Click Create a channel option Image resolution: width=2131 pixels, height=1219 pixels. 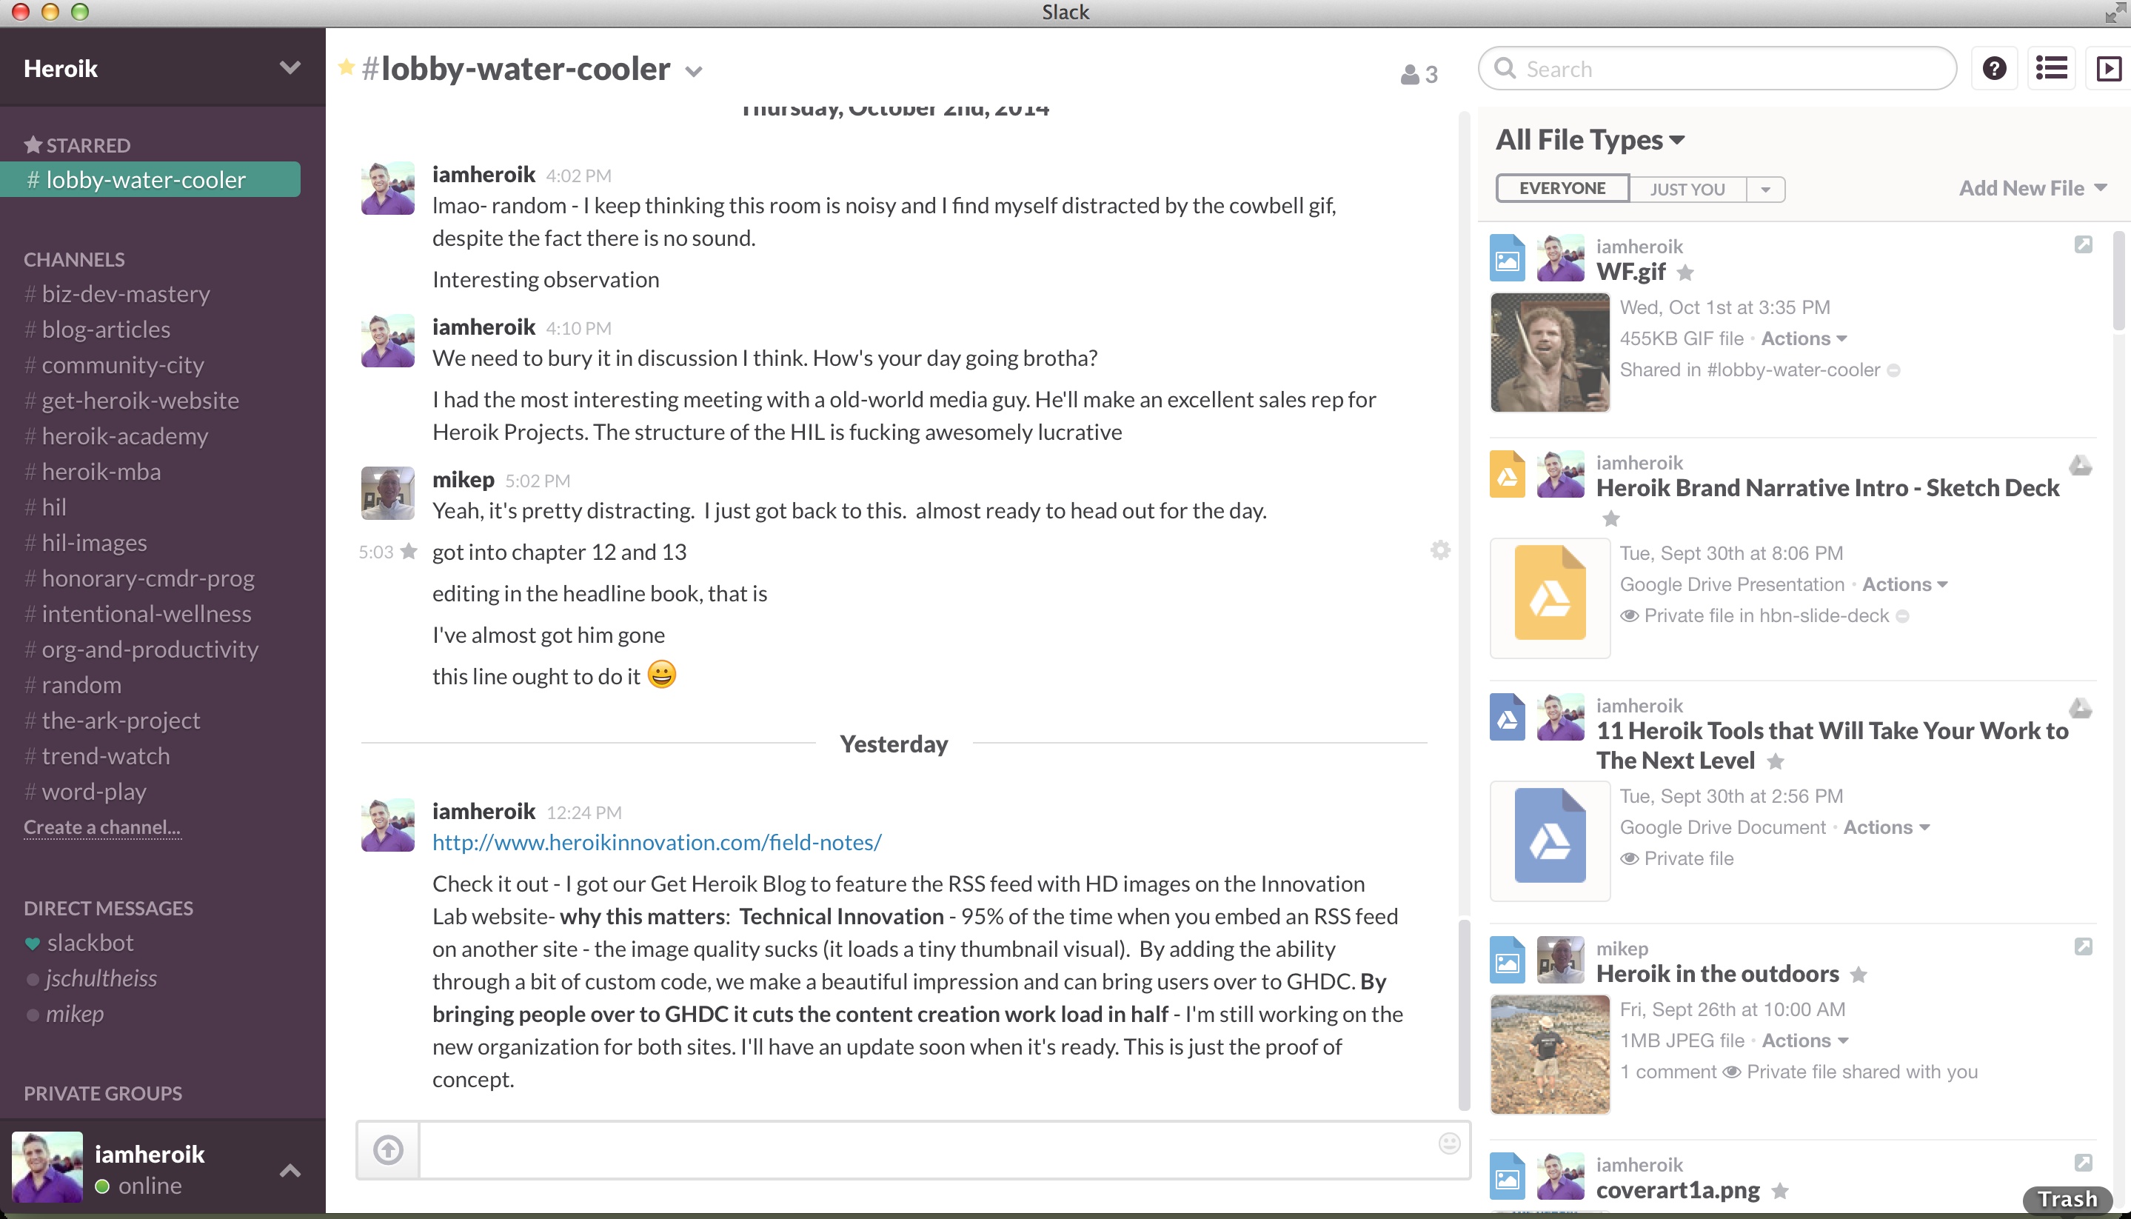coord(102,826)
